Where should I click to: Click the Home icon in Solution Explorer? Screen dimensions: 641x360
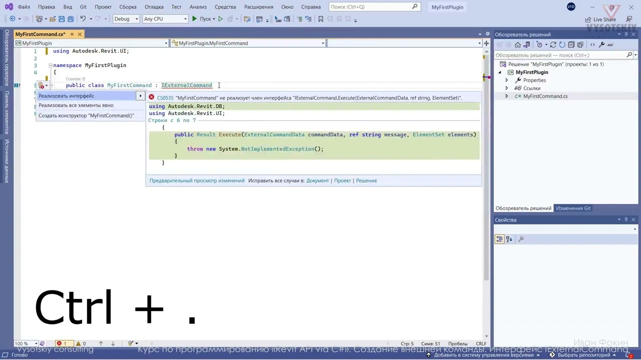pyautogui.click(x=518, y=44)
